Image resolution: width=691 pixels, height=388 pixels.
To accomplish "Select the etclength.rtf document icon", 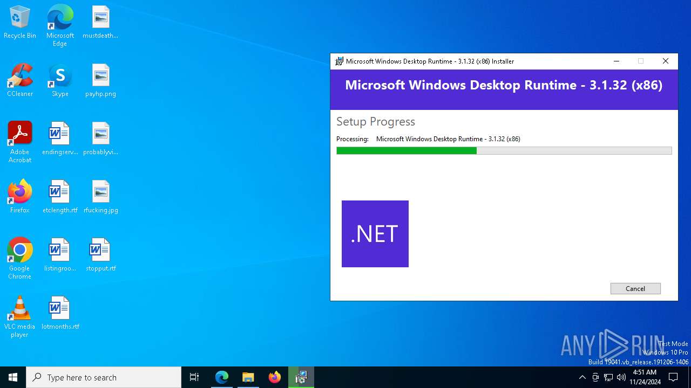I will [60, 197].
